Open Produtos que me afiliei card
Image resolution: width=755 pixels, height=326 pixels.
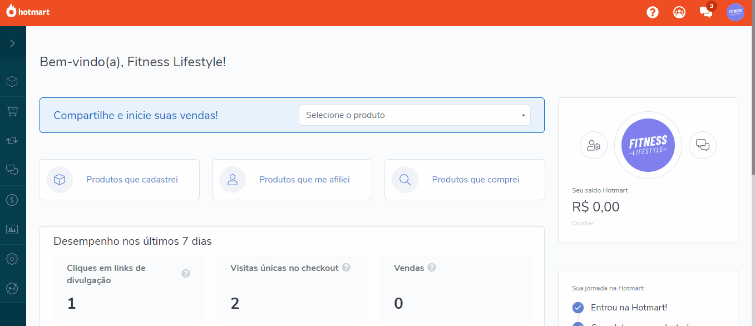click(292, 180)
